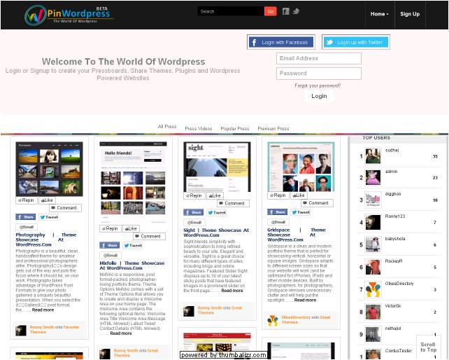Image resolution: width=449 pixels, height=360 pixels.
Task: Expand the Home dropdown menu
Action: [380, 14]
